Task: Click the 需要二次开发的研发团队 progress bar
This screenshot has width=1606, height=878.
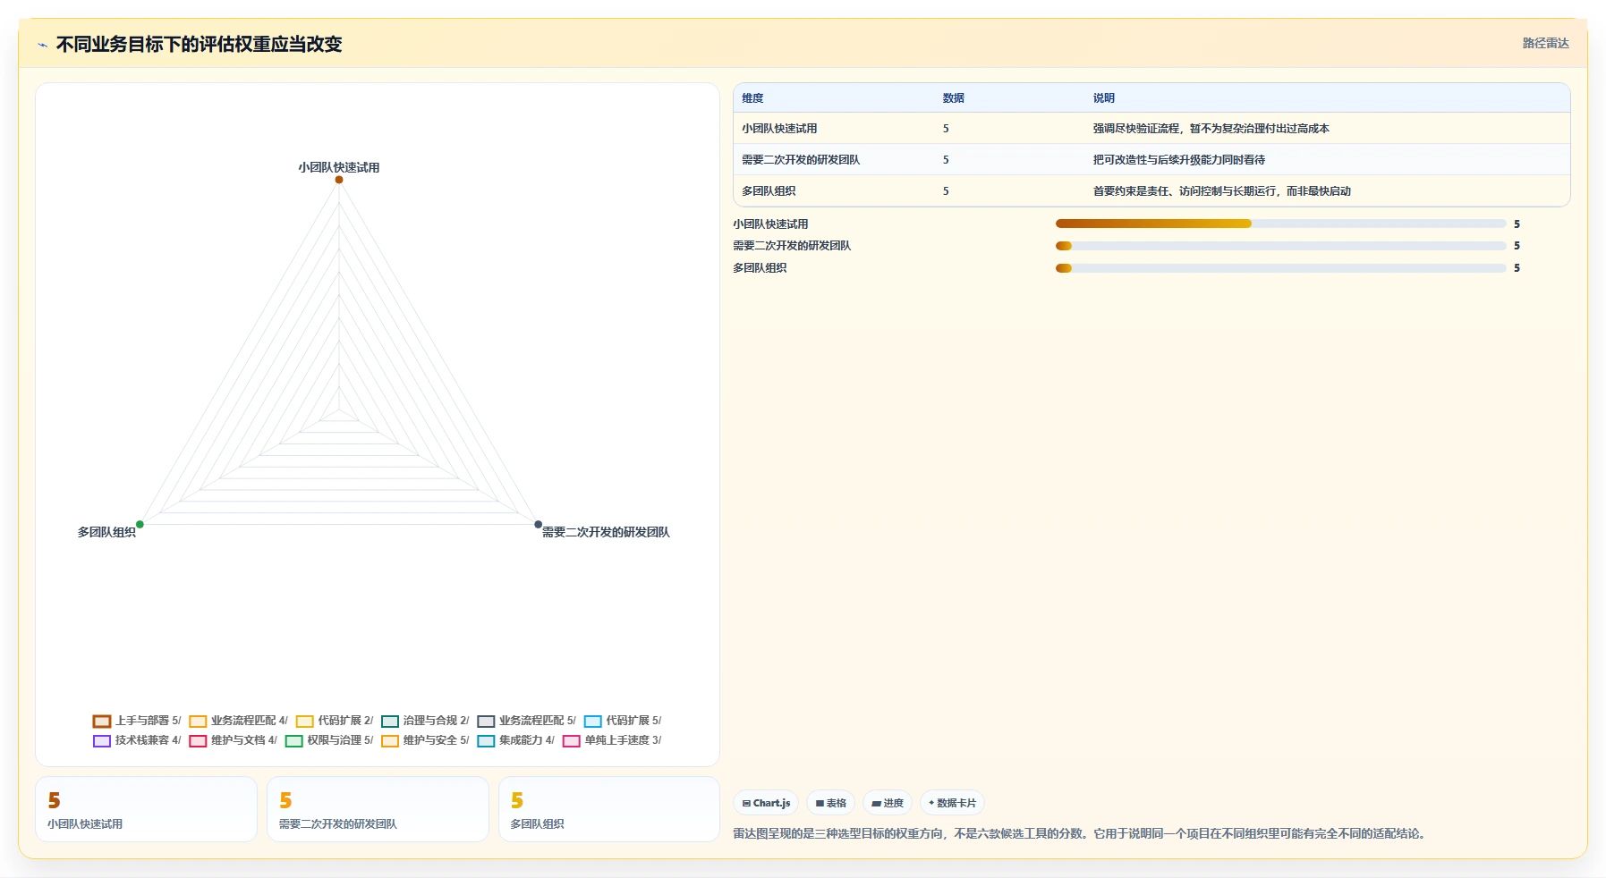Action: 1281,246
